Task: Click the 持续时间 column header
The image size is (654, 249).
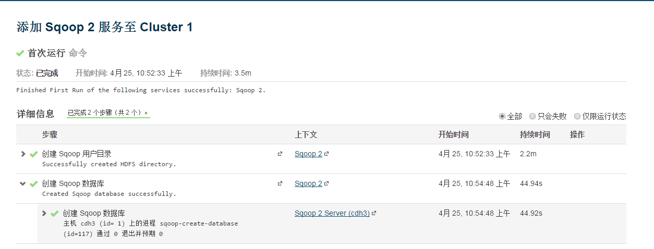Action: pos(535,134)
